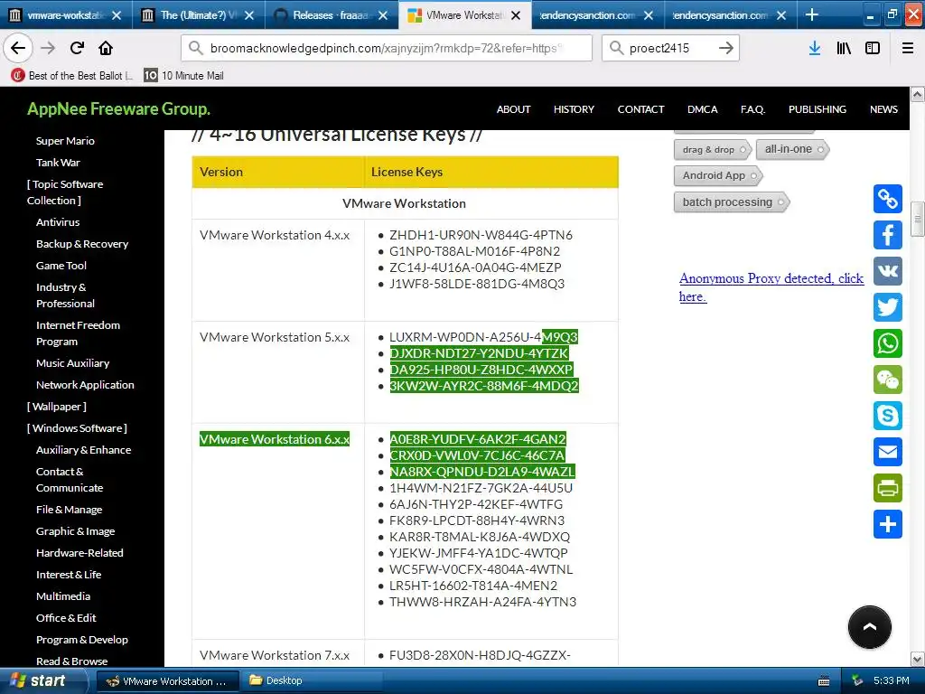Click the page scrollbar down arrow
The height and width of the screenshot is (694, 925).
(918, 659)
